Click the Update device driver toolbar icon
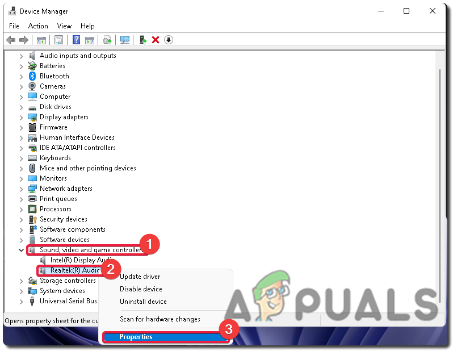 [107, 40]
